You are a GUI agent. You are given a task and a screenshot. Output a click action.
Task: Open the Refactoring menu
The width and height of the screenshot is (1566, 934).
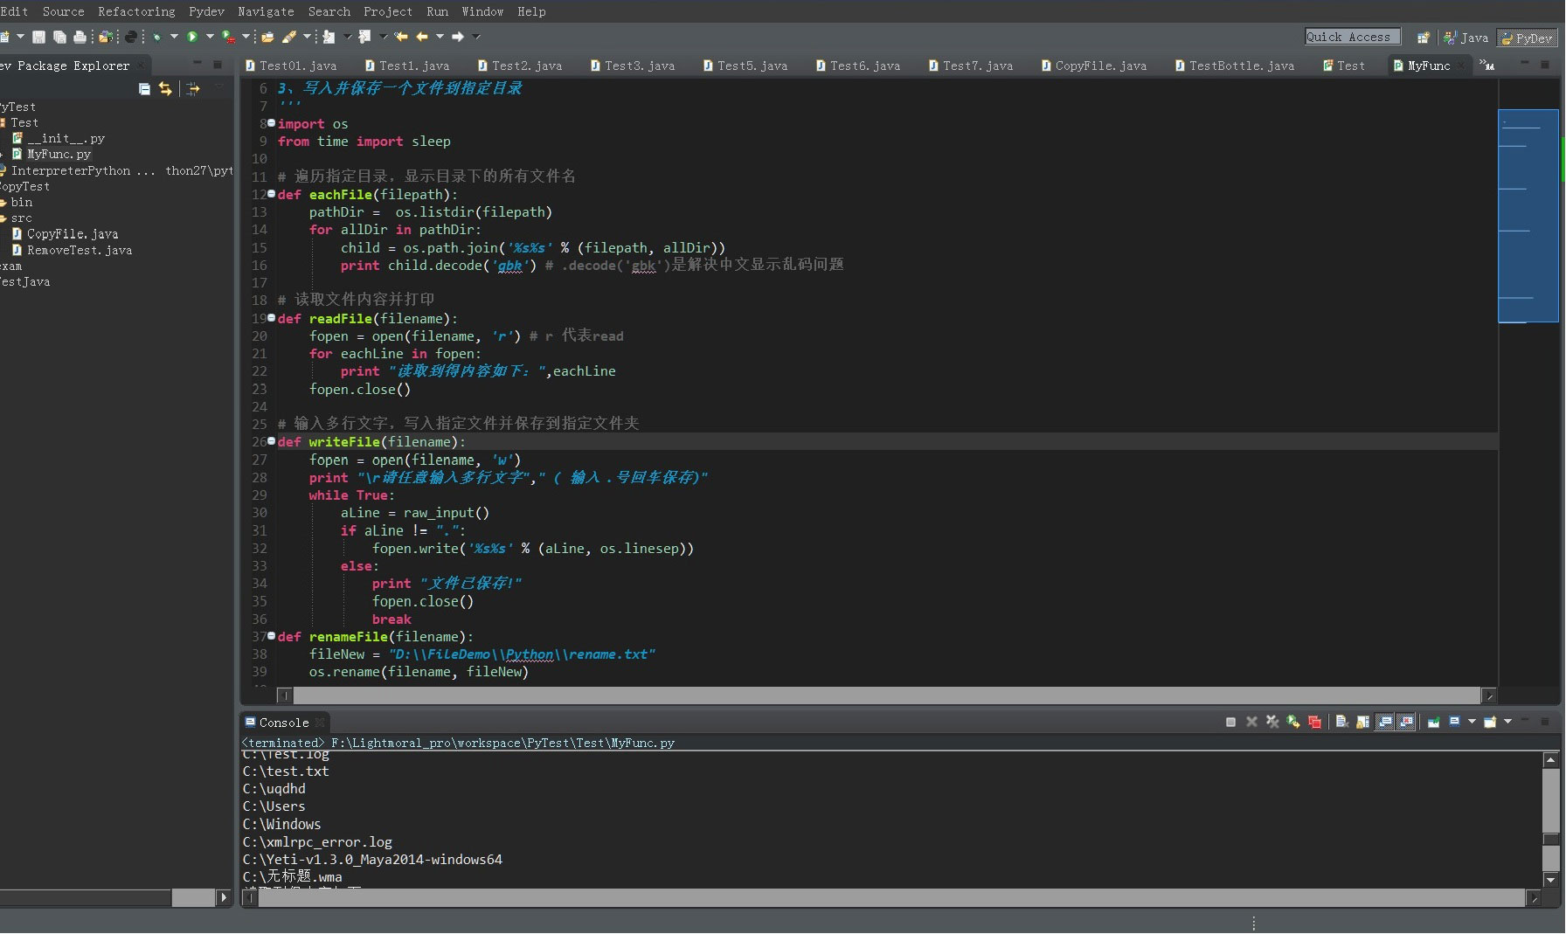136,11
